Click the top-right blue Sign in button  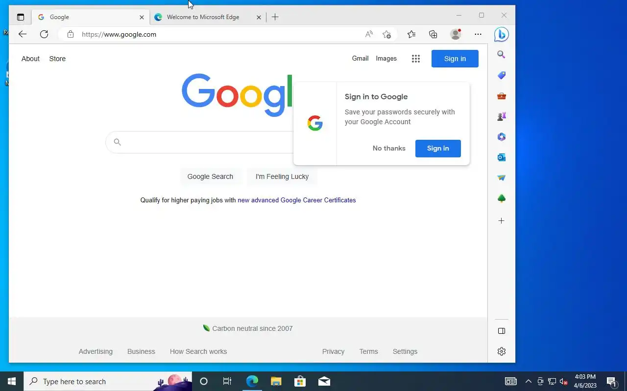pos(455,59)
